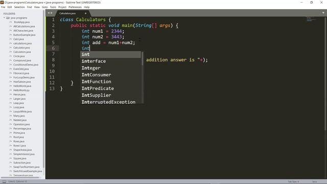Viewport: 327px width, 184px height.
Task: Open the Project menu
Action: click(x=62, y=7)
